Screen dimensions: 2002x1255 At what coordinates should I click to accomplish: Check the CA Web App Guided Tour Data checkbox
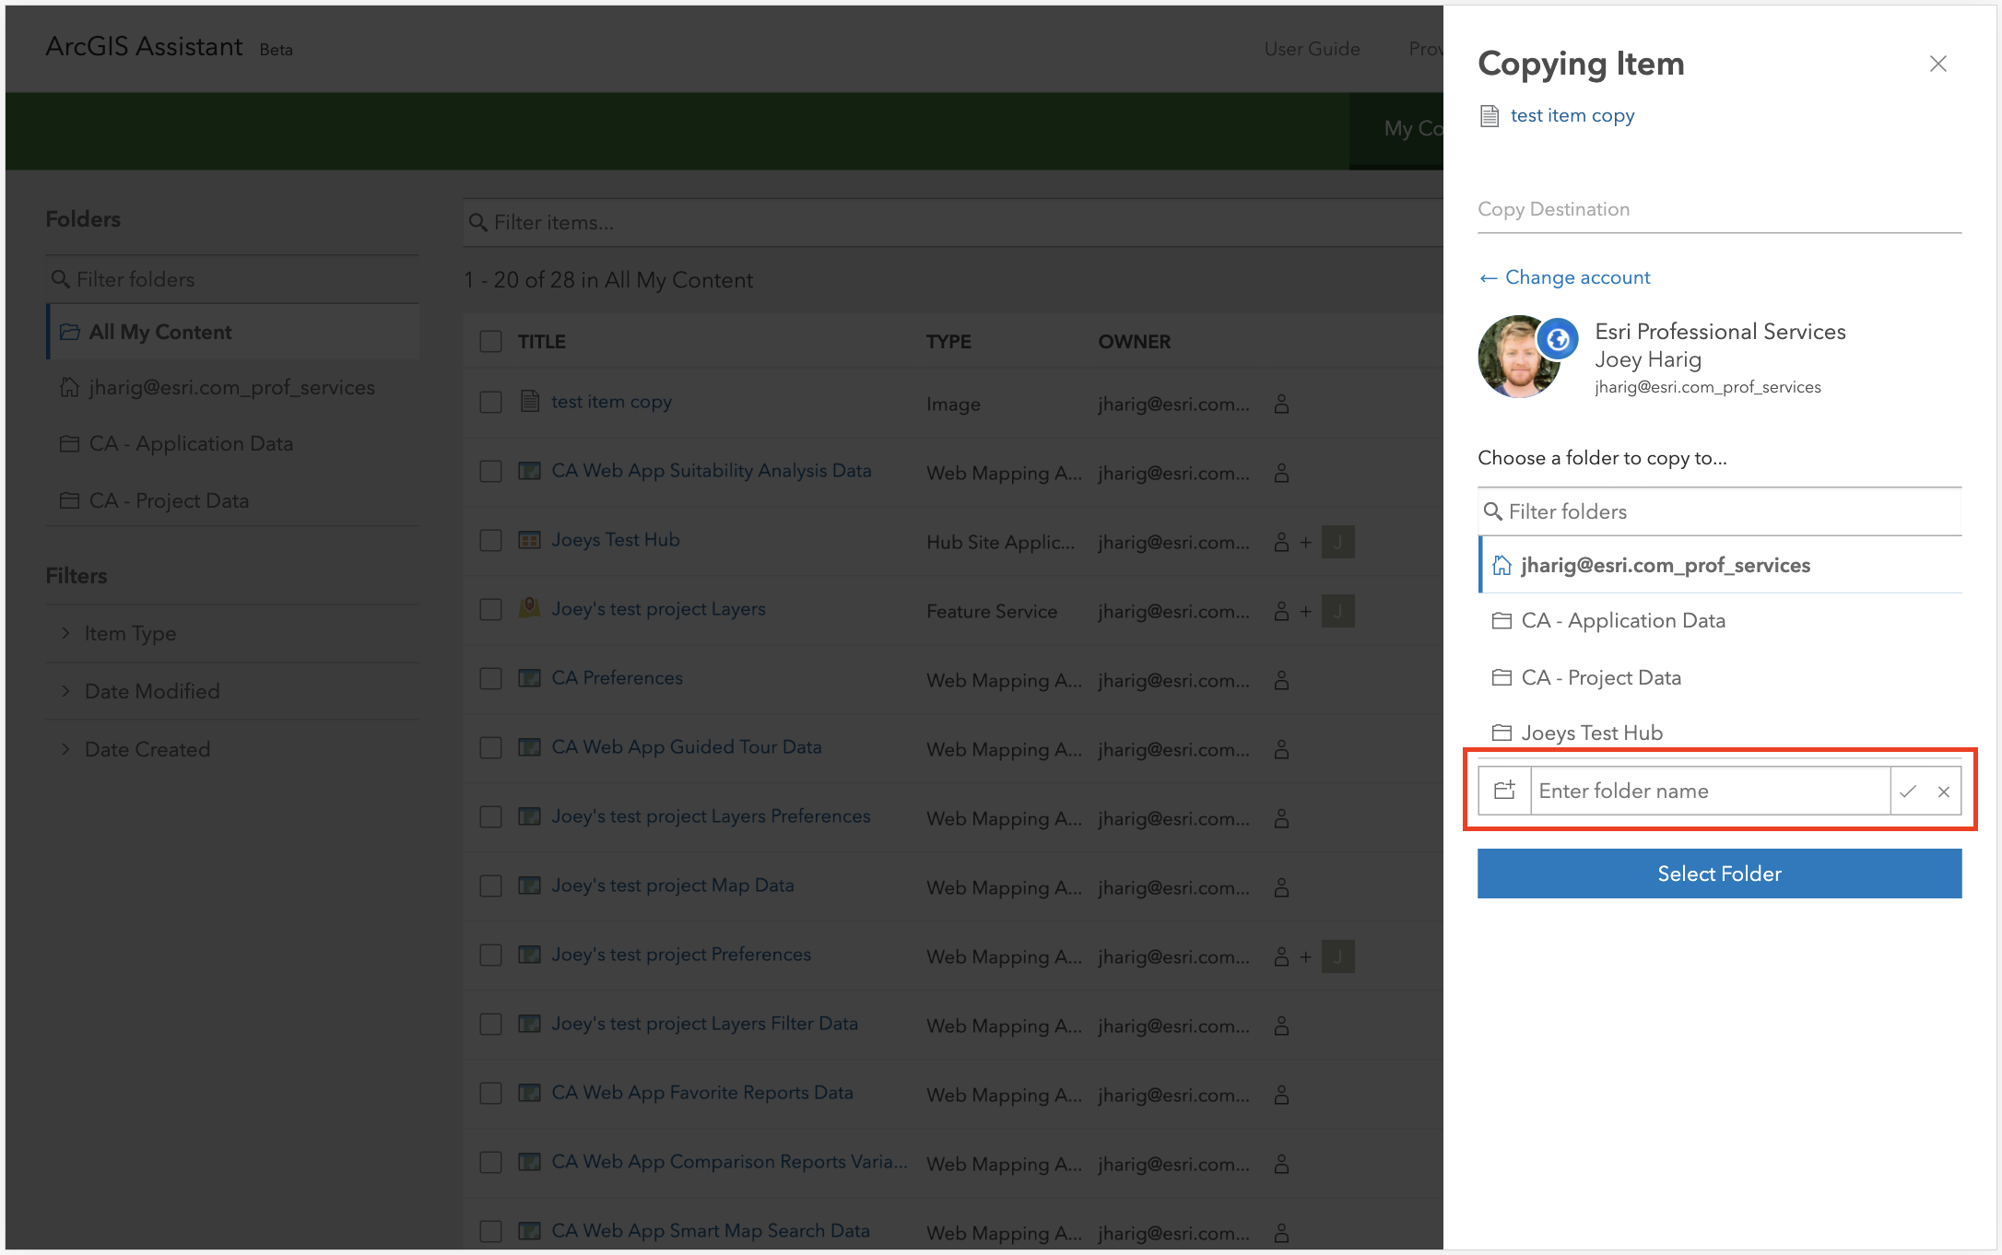490,748
